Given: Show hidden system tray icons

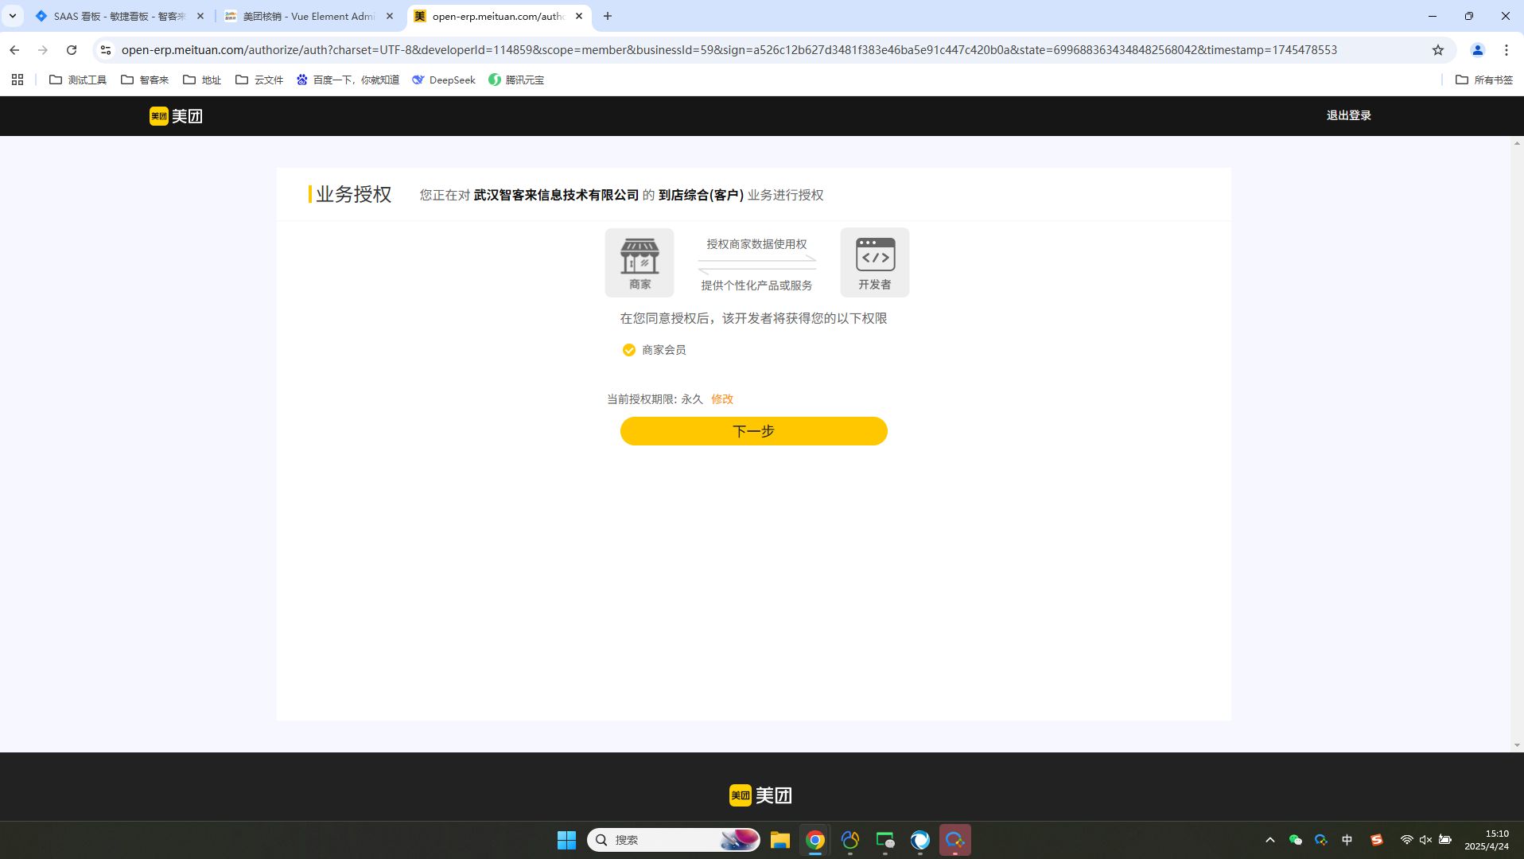Looking at the screenshot, I should (1270, 840).
